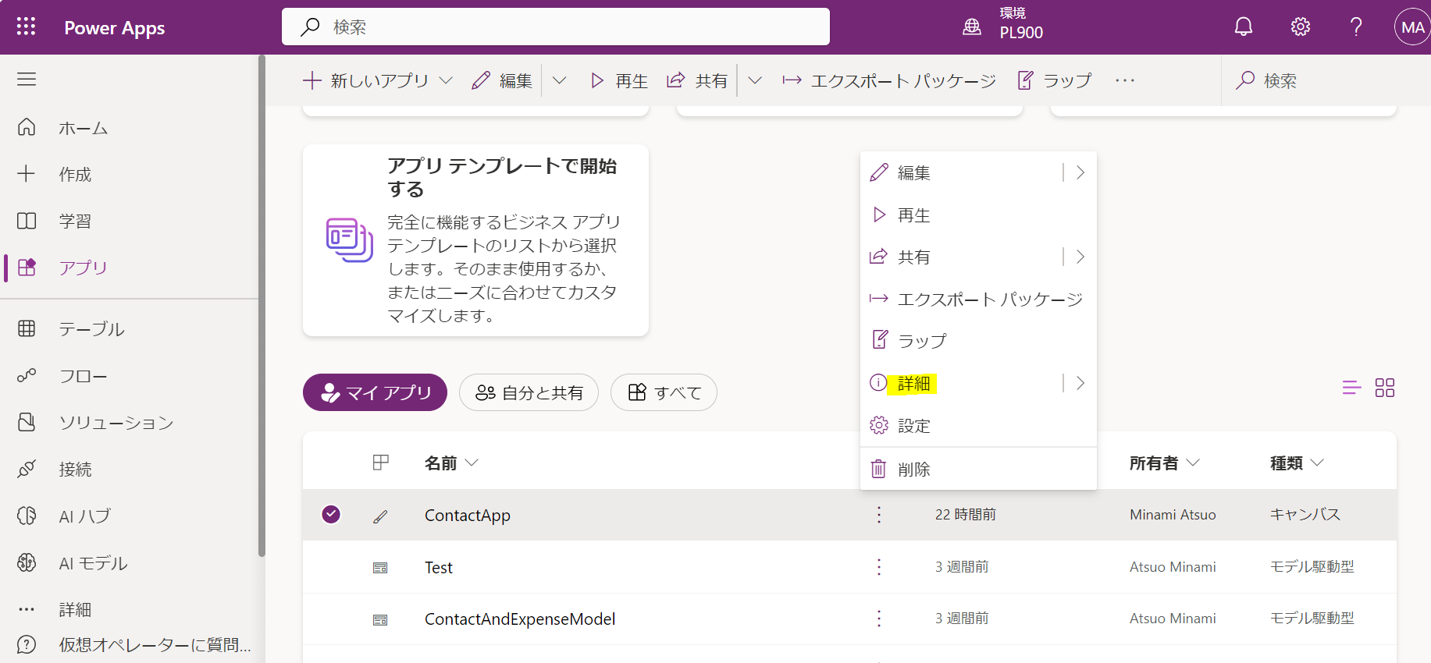
Task: Open the アプリ テンプレートで開始する card
Action: click(x=475, y=240)
